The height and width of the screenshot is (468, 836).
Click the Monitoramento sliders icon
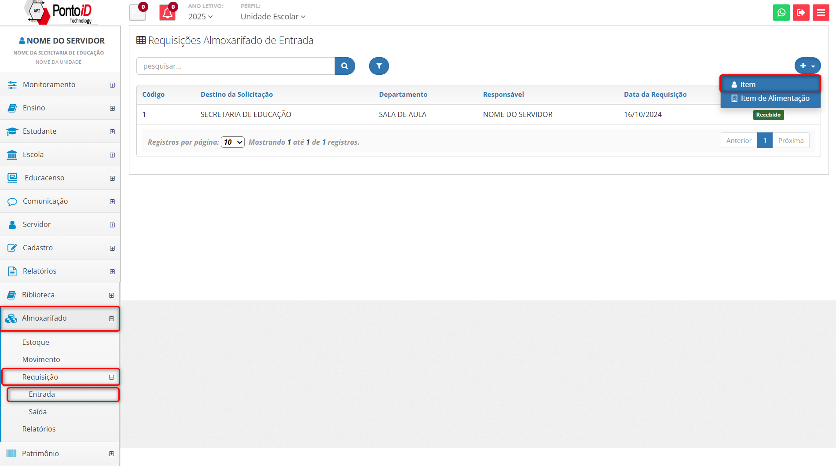pyautogui.click(x=12, y=85)
